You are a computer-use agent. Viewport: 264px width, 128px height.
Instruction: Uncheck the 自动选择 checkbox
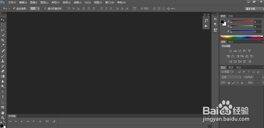click(14, 9)
